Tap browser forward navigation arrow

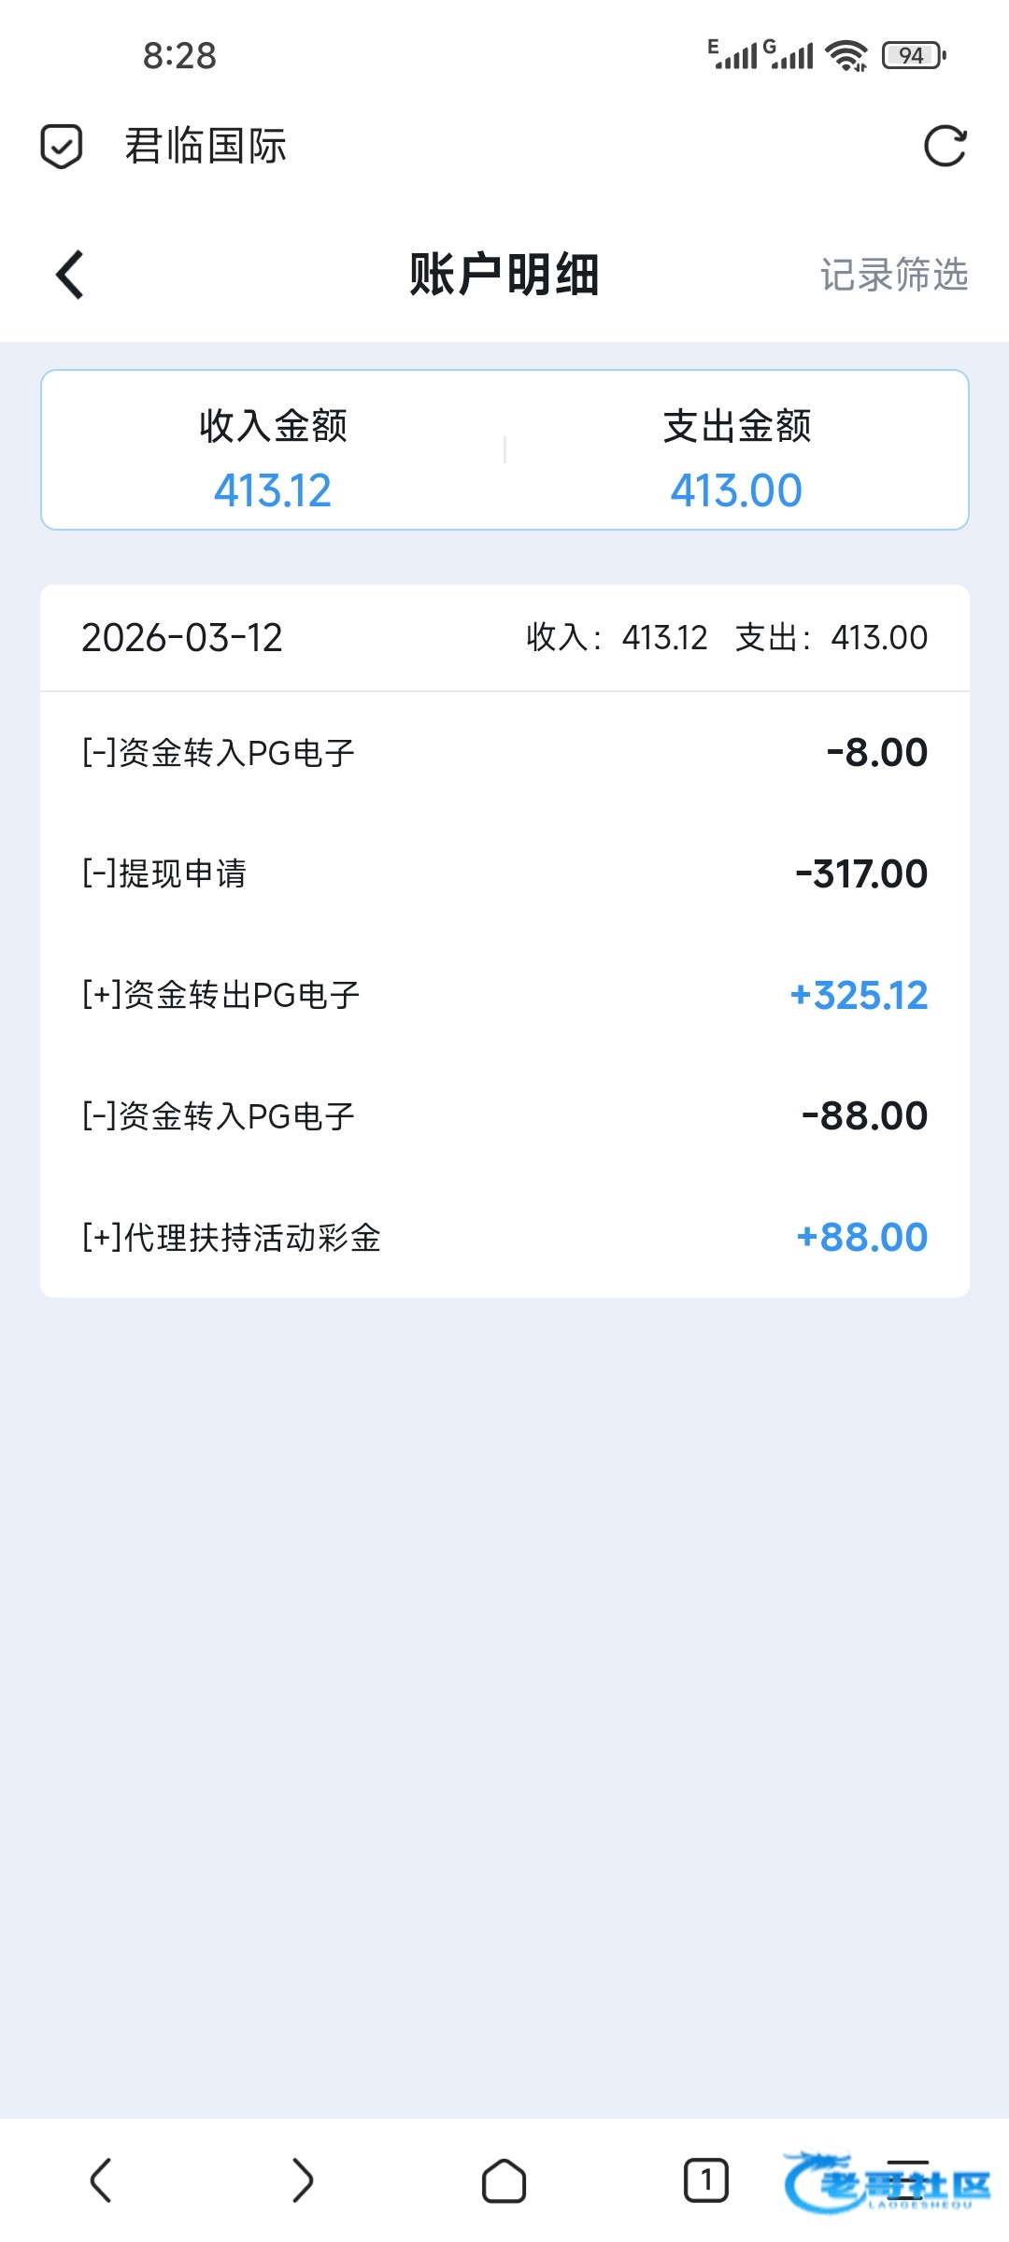[x=302, y=2180]
